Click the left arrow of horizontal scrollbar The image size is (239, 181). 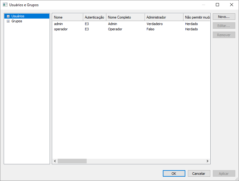(55, 161)
